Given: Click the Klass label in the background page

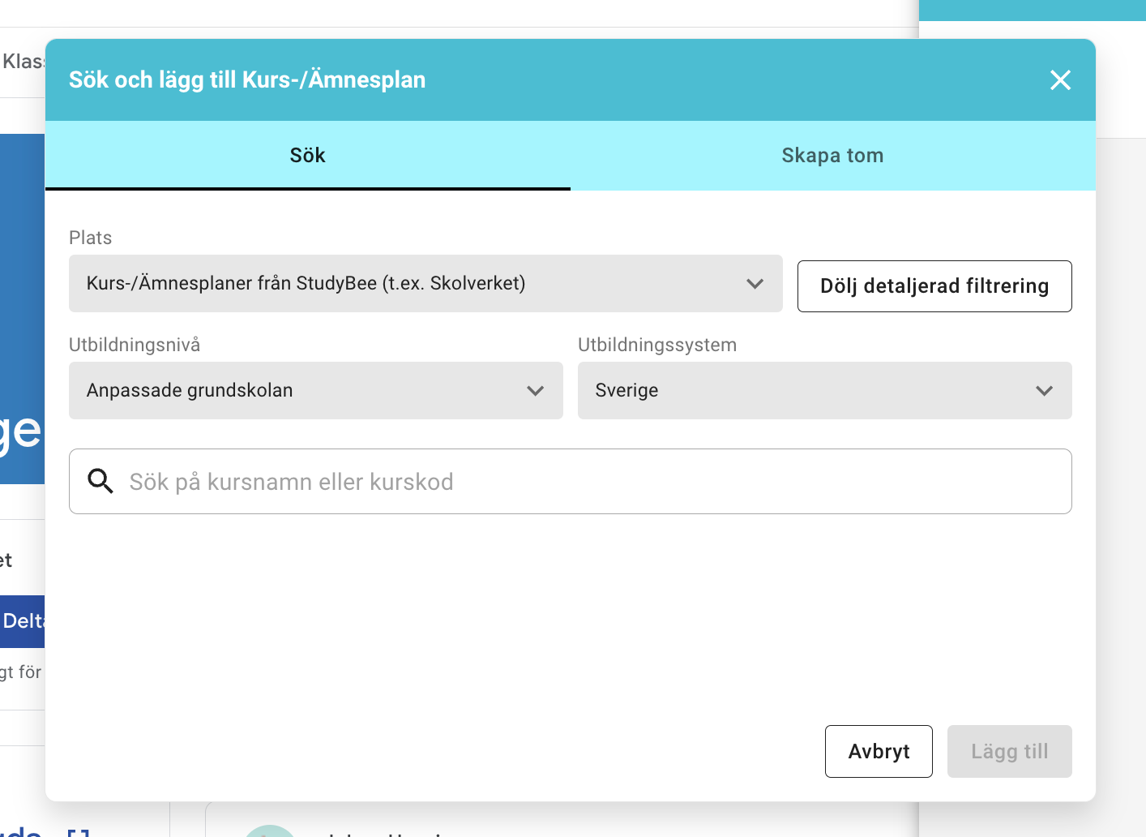Looking at the screenshot, I should point(24,61).
